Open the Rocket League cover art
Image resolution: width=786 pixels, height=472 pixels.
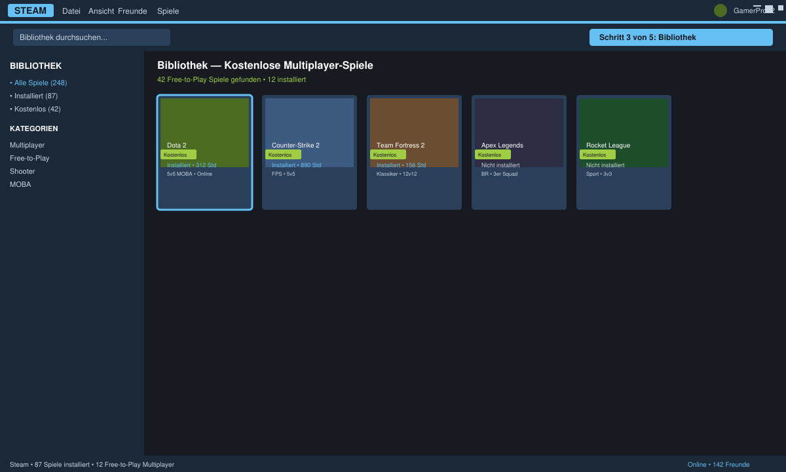[624, 132]
